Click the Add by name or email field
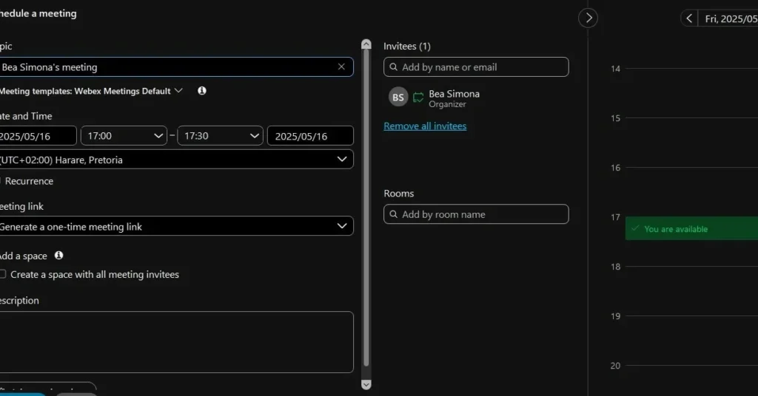 476,67
